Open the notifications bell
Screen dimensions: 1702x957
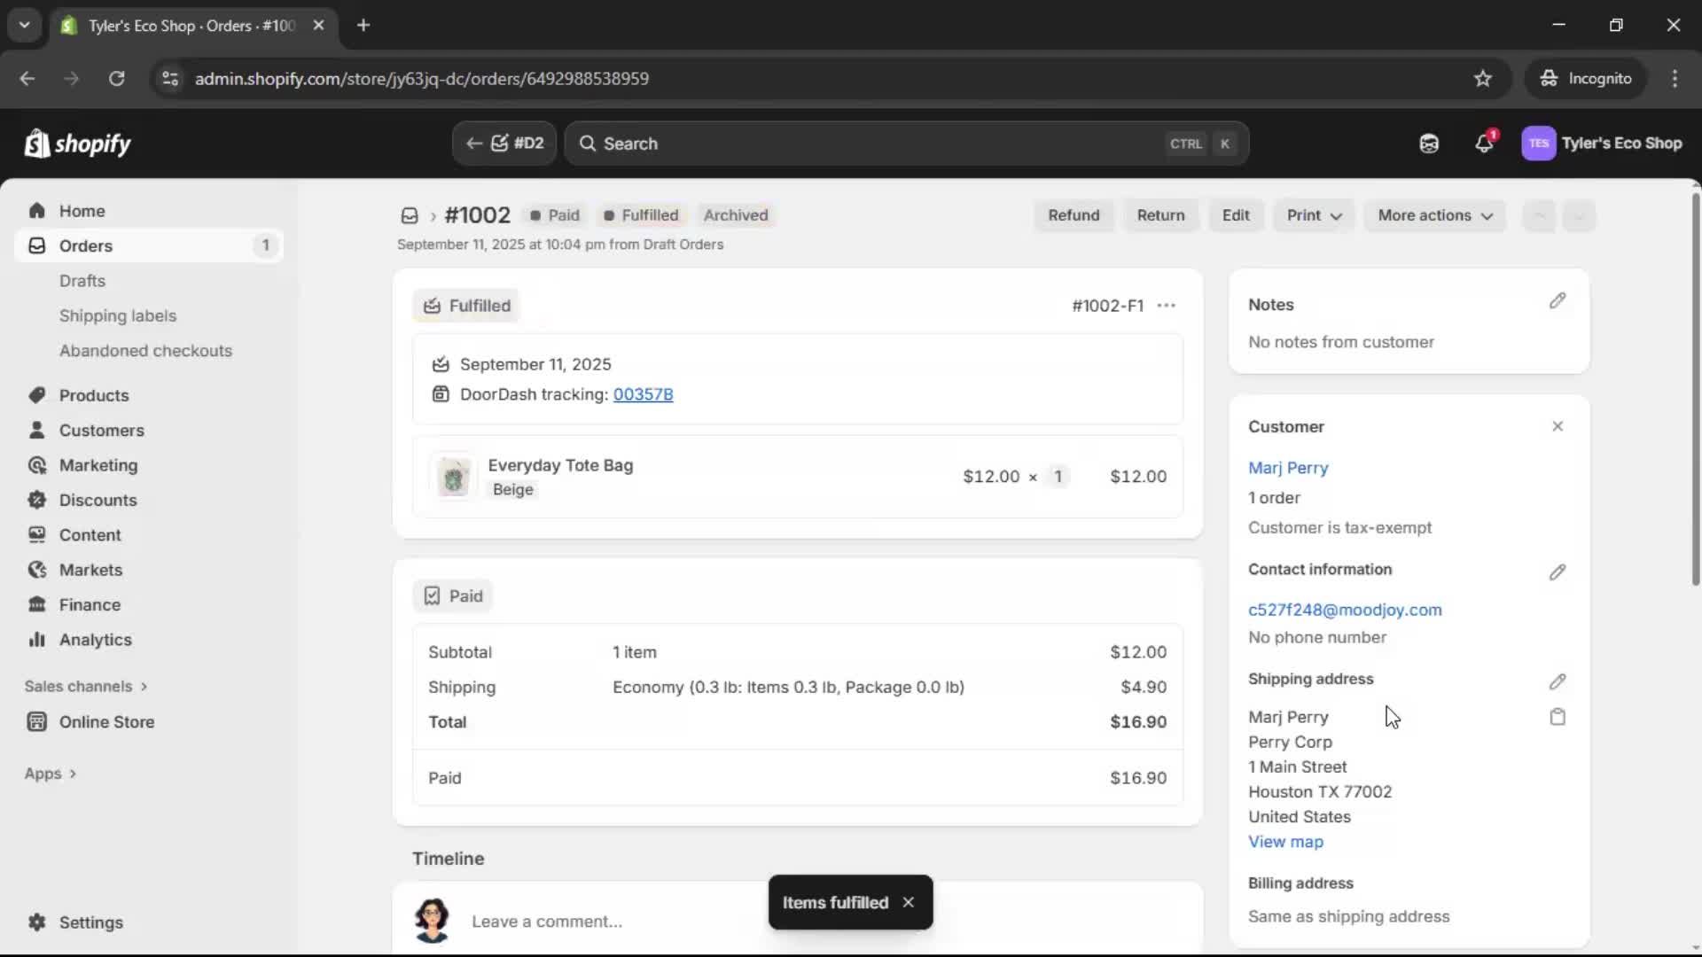1485,144
